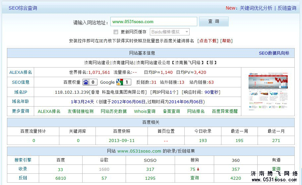The width and height of the screenshot is (302, 185).
Task: Click Baidu snapshot date 2013-09-11
Action: click(122, 141)
